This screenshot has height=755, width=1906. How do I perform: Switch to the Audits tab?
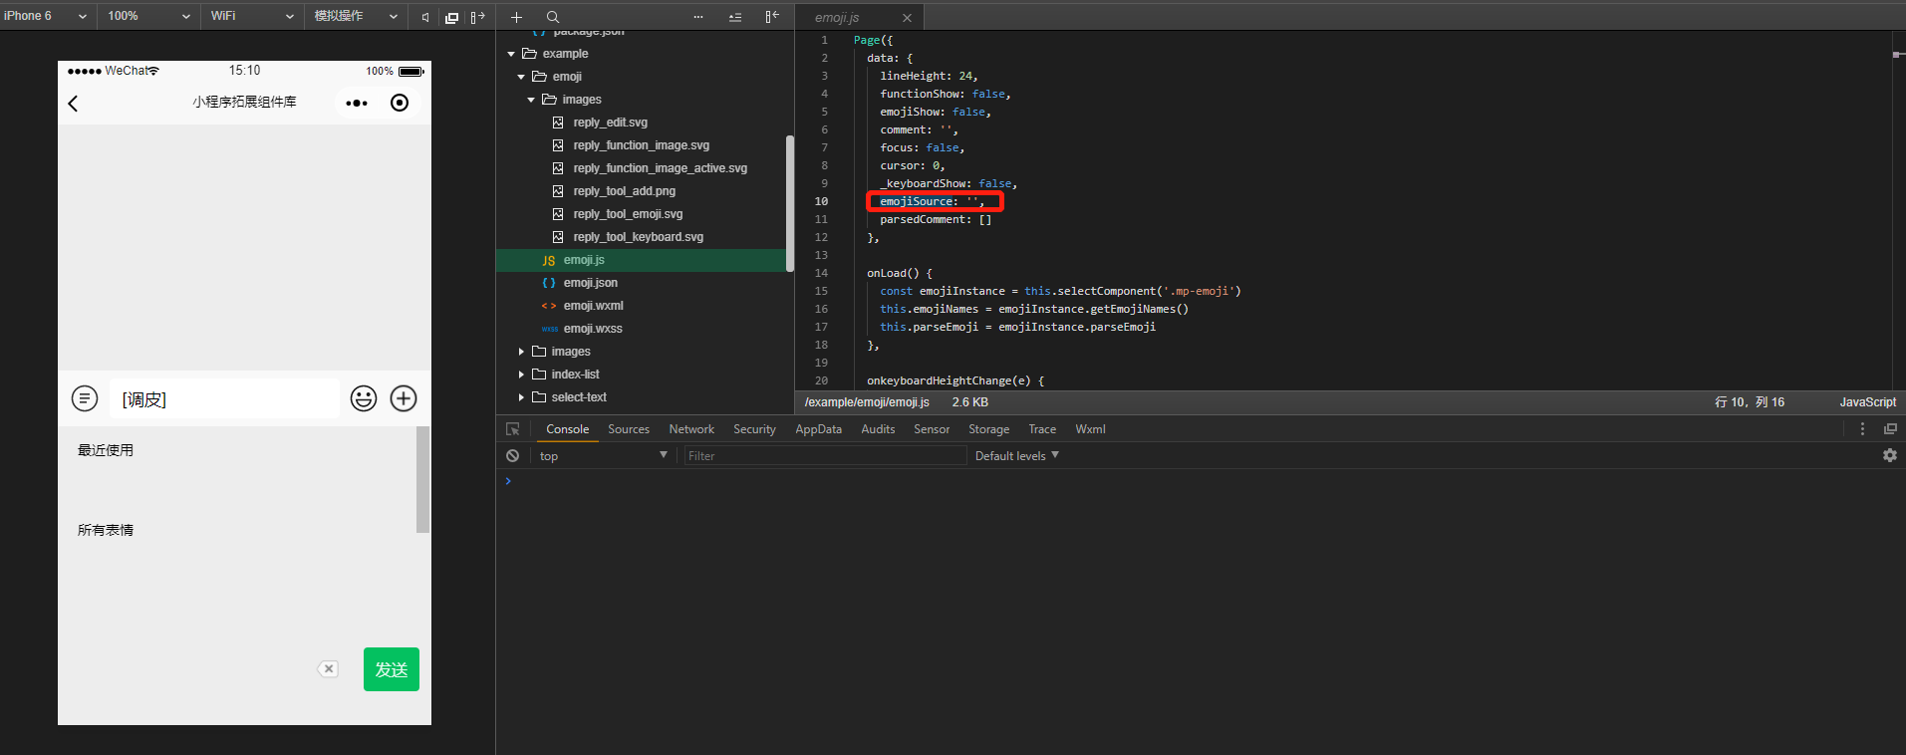(878, 429)
